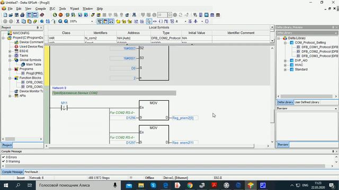339x190 pixels.
Task: Click the Upload from PLC icon
Action: (x=86, y=15)
